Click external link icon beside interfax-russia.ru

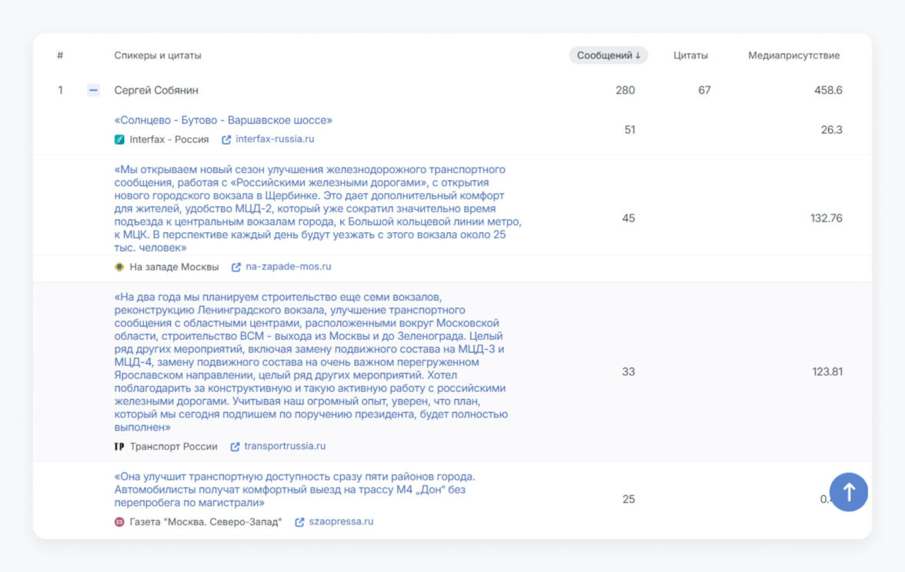(226, 139)
